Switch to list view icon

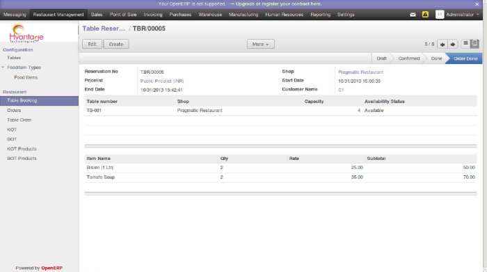coord(465,44)
